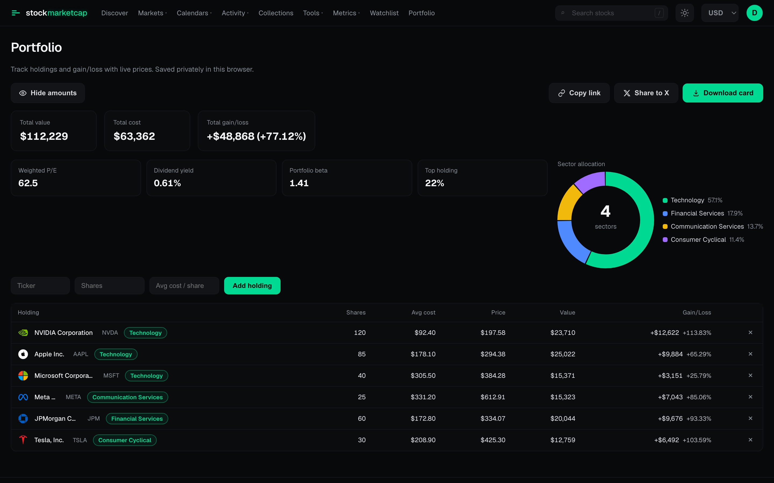The width and height of the screenshot is (774, 483).
Task: Click the Value column header
Action: pos(567,312)
